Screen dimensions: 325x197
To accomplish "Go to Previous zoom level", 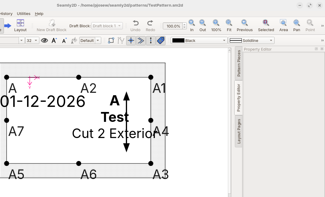I will [245, 23].
